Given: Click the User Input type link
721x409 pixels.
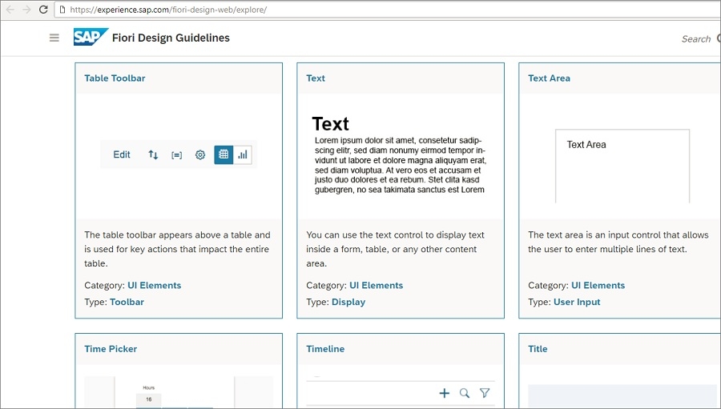Looking at the screenshot, I should click(x=577, y=302).
